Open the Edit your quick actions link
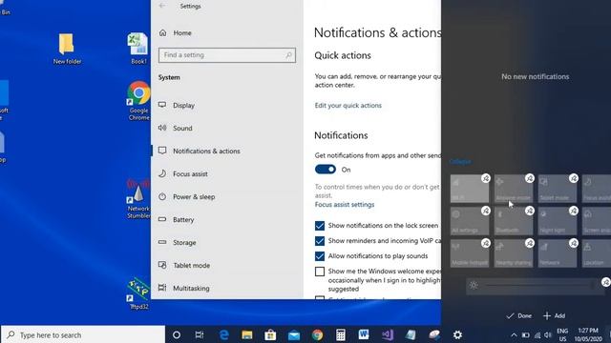611x343 pixels. coord(348,106)
